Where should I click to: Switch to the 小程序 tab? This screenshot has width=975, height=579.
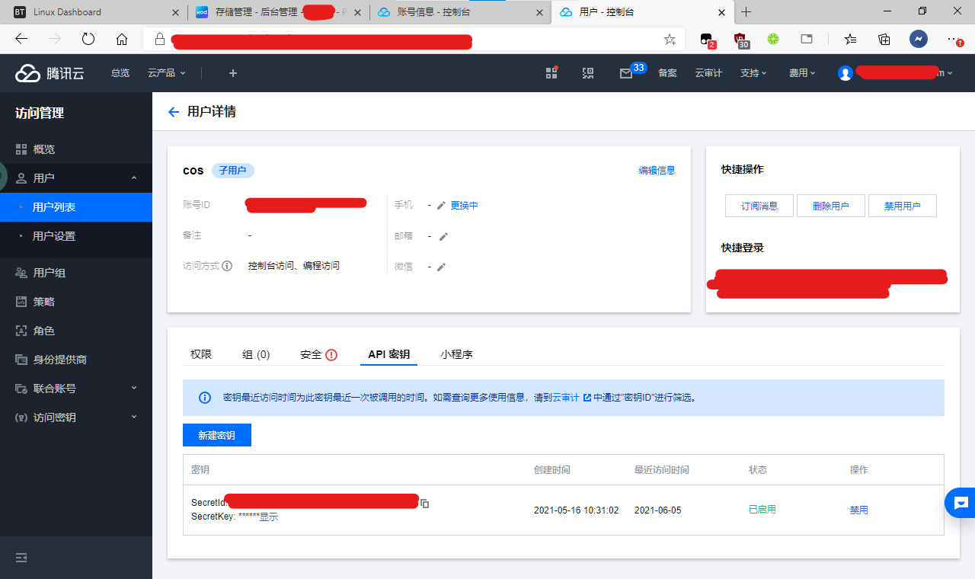pyautogui.click(x=456, y=354)
